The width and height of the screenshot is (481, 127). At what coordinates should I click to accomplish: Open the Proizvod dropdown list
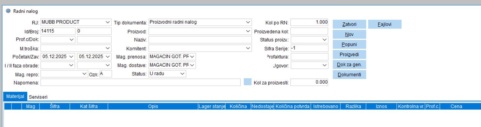pos(248,31)
